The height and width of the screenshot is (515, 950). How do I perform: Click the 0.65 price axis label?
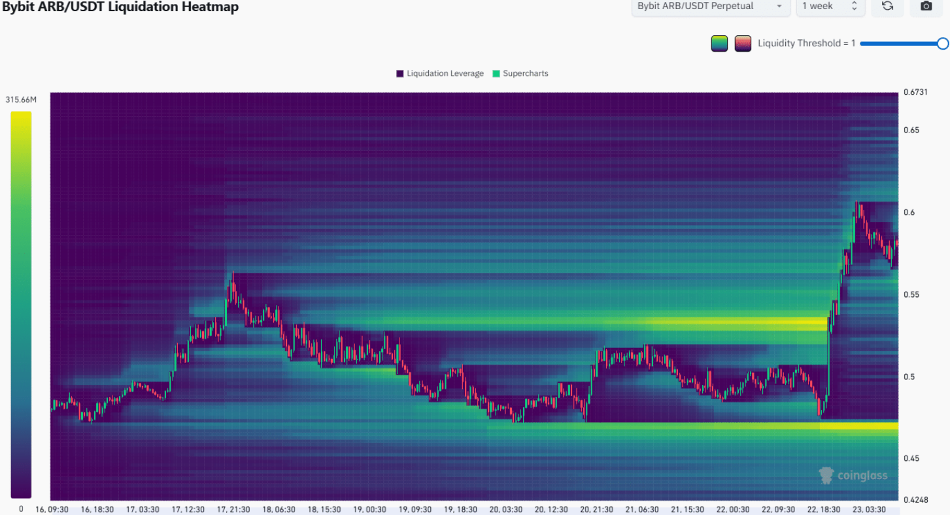pos(911,130)
